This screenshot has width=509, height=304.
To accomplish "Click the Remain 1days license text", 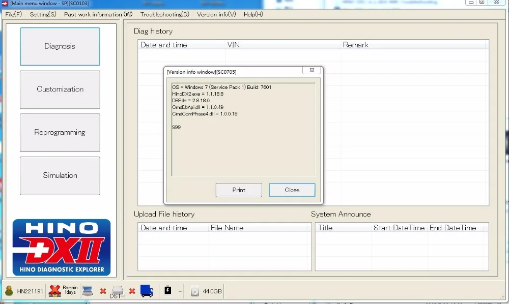I will (x=70, y=290).
